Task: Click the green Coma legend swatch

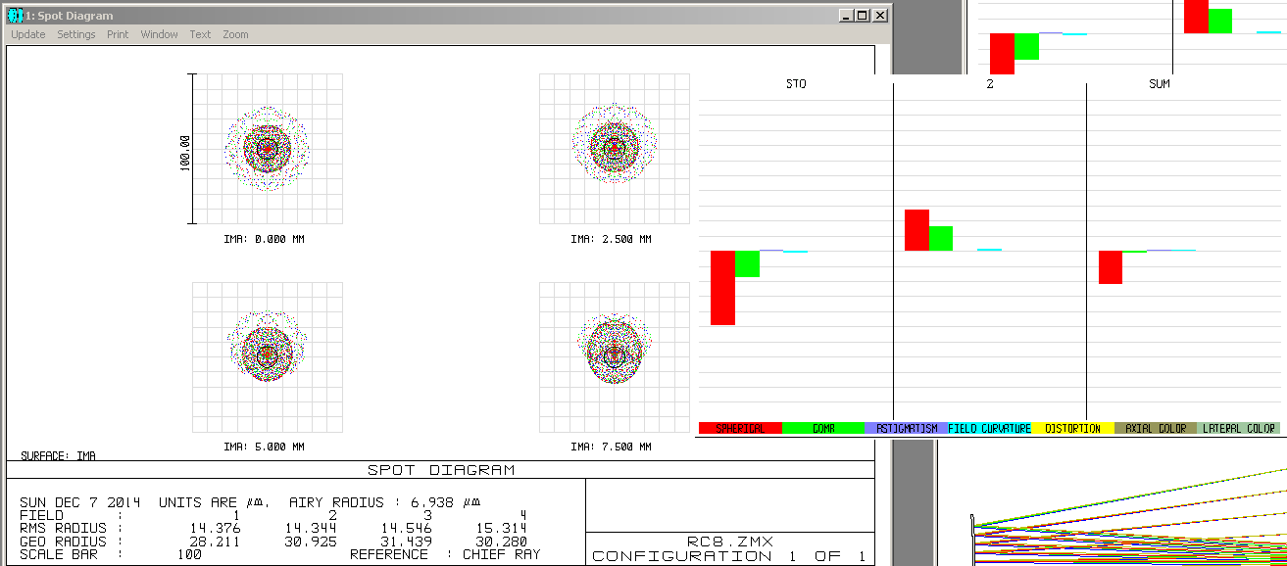Action: (x=822, y=429)
